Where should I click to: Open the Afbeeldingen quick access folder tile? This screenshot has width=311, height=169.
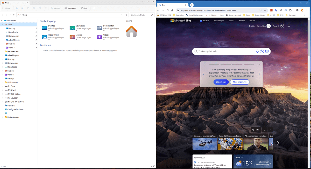click(53, 37)
